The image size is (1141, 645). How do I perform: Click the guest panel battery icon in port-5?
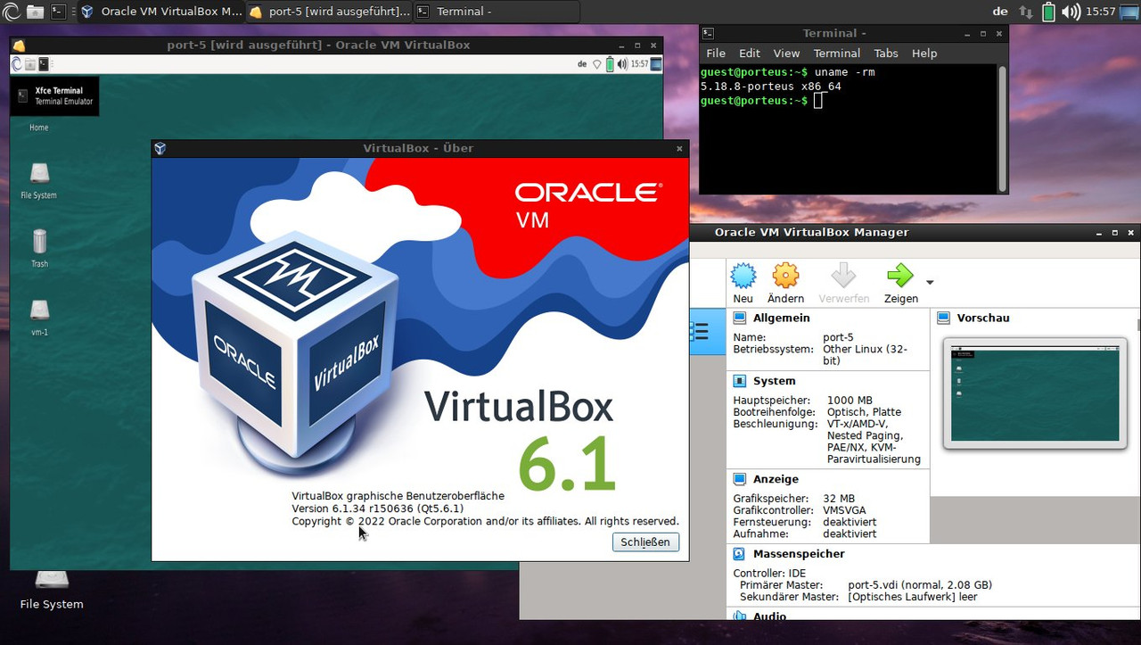coord(610,64)
